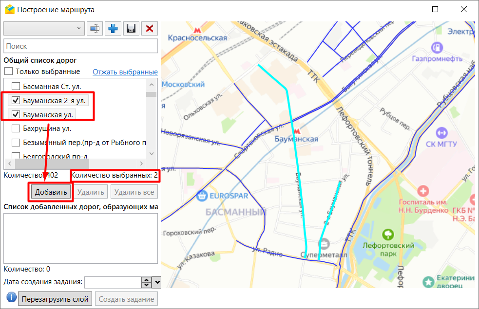479x309 pixels.
Task: Click the Лефортовский парк tree icon
Action: tap(388, 235)
